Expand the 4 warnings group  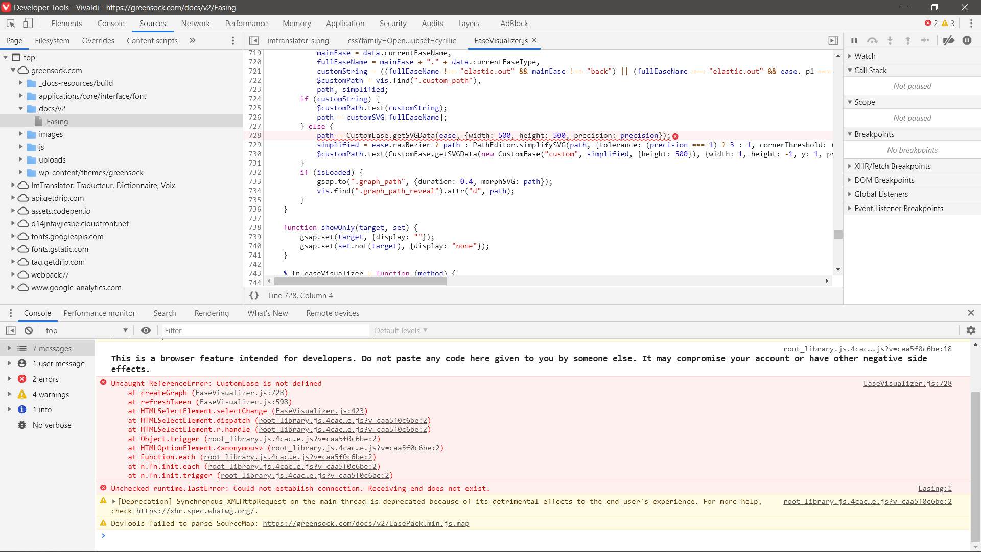pos(9,394)
